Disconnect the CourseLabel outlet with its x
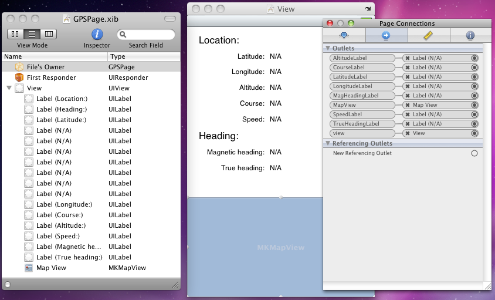495x300 pixels. click(x=408, y=68)
